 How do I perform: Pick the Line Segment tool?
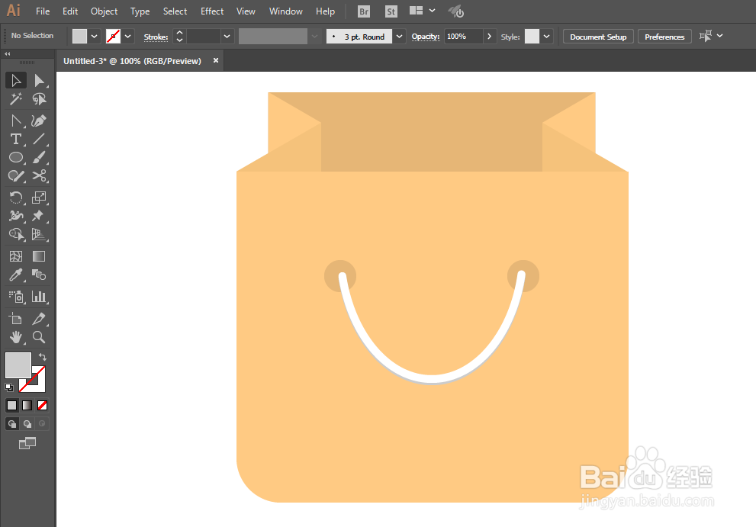(39, 139)
